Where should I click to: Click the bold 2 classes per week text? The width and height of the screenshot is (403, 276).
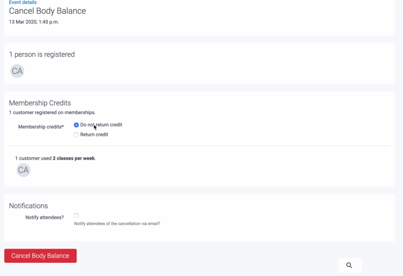tap(74, 159)
